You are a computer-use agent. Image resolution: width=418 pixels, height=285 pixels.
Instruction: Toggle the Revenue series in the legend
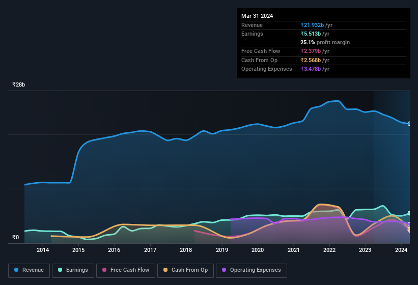coord(29,270)
